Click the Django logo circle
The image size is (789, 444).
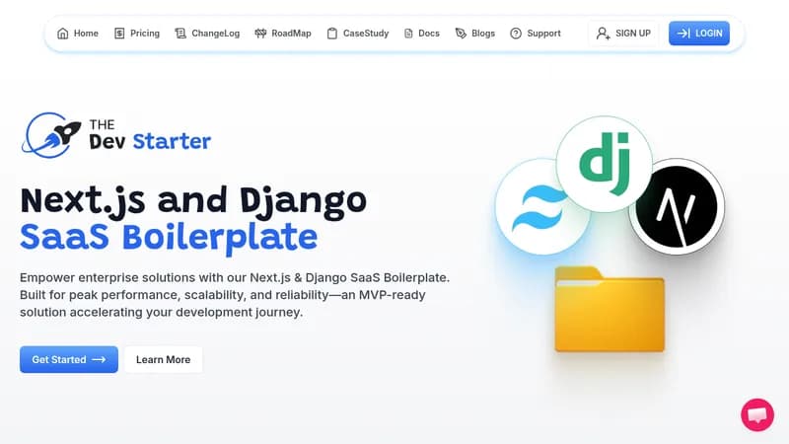605,164
